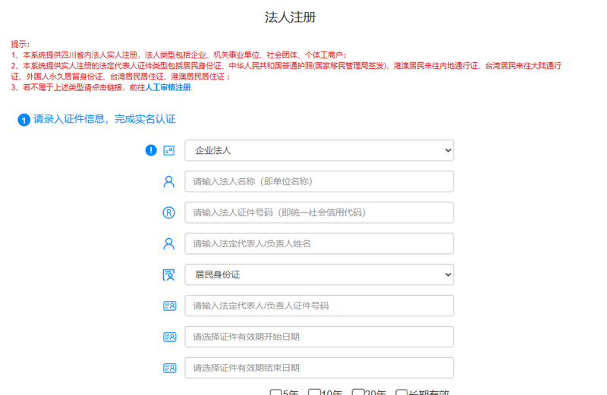
Task: Click the document icon beside 居民身份证 dropdown
Action: [x=169, y=274]
